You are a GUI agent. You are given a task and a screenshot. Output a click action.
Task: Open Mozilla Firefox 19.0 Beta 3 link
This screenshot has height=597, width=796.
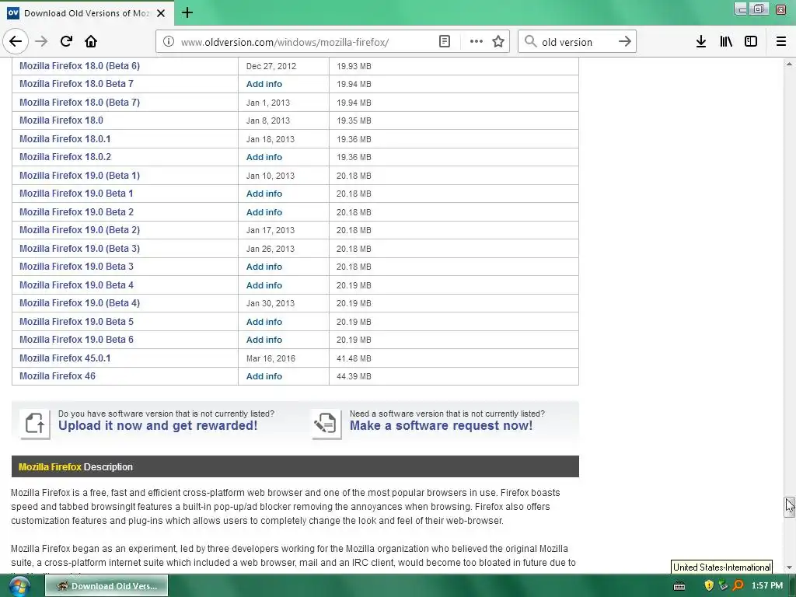click(x=76, y=267)
